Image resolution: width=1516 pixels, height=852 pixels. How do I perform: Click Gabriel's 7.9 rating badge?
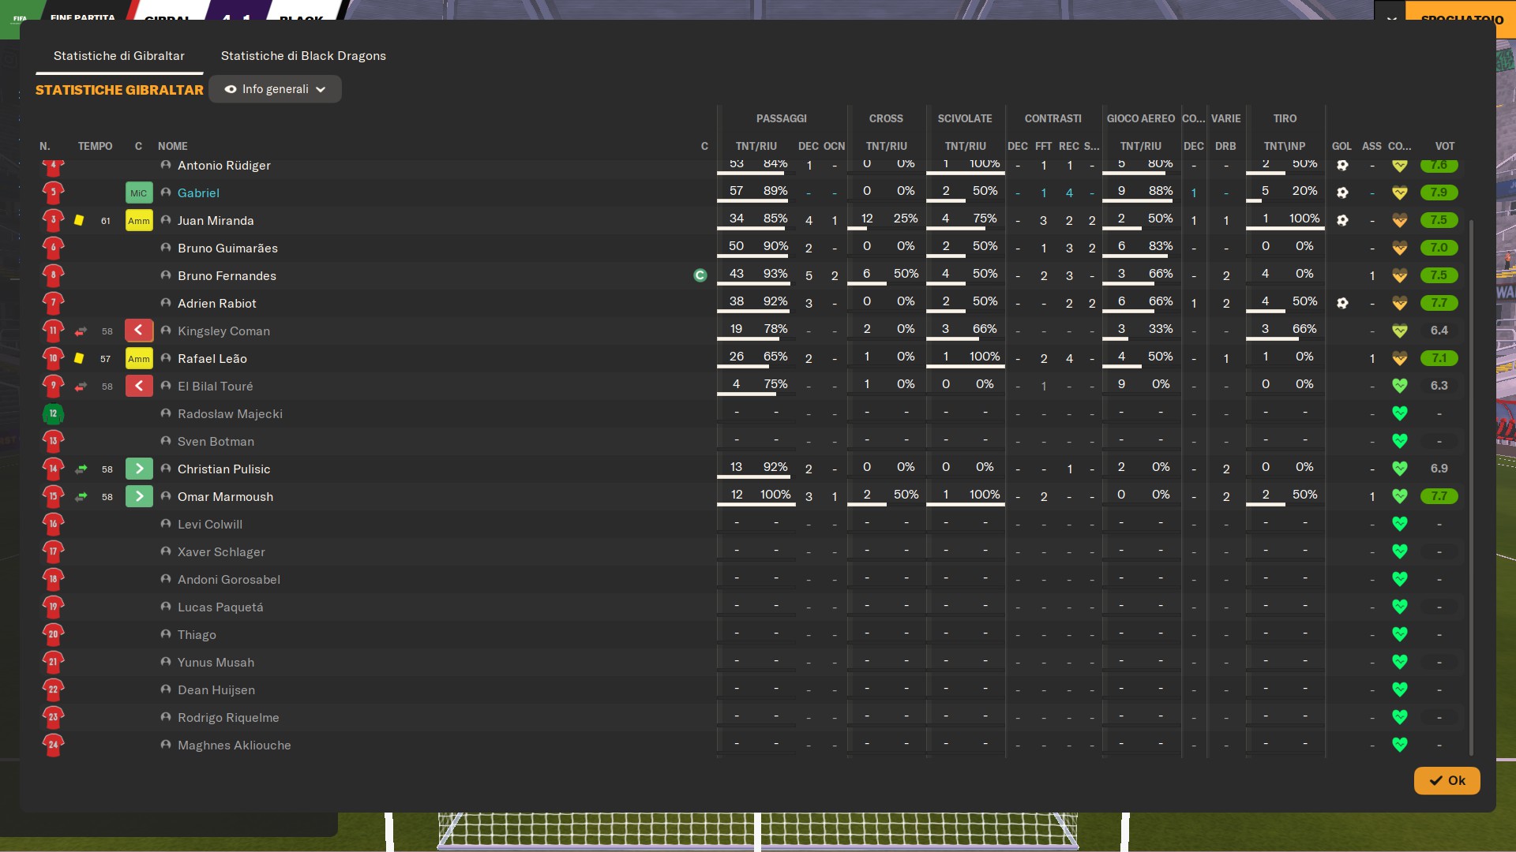(1439, 192)
